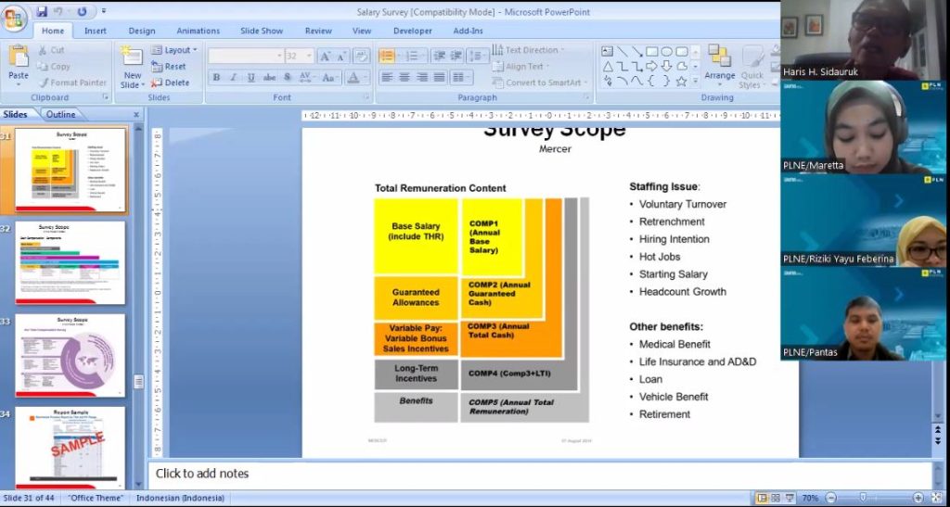Click the Reset slide button
Screen dimensions: 950x507
169,67
